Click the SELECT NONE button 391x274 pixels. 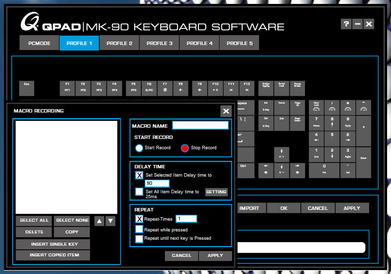click(72, 220)
